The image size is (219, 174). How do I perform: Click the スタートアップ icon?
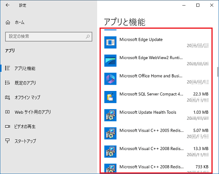coord(8,141)
